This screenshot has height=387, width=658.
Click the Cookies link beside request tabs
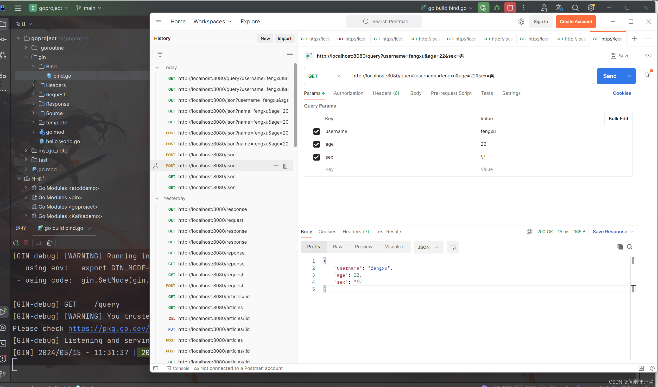(x=622, y=93)
